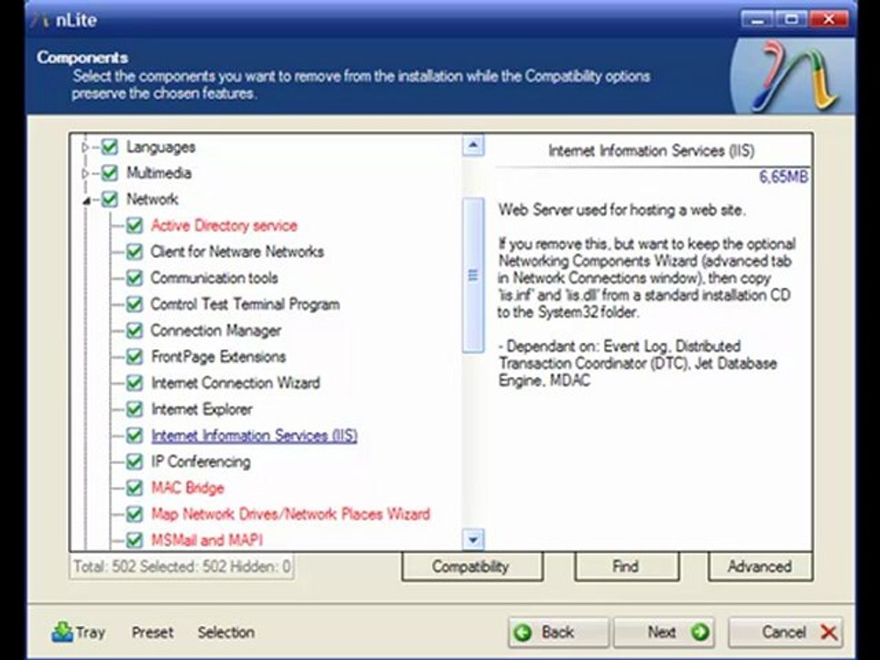The image size is (880, 660).
Task: Toggle Control Test Terminal Program checkbox
Action: coord(134,304)
